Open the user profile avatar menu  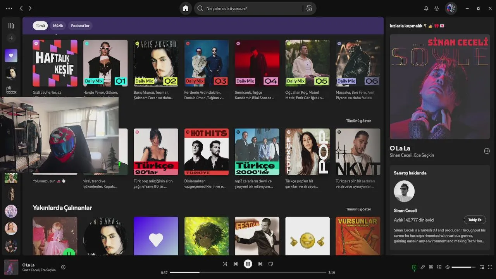tap(451, 9)
